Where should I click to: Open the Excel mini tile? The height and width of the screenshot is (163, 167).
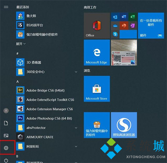pos(133,17)
